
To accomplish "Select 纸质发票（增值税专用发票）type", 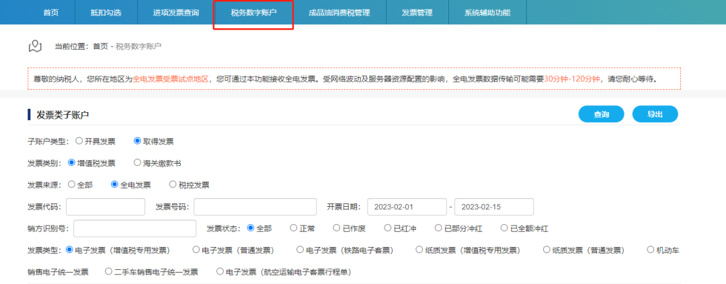I will pos(420,250).
